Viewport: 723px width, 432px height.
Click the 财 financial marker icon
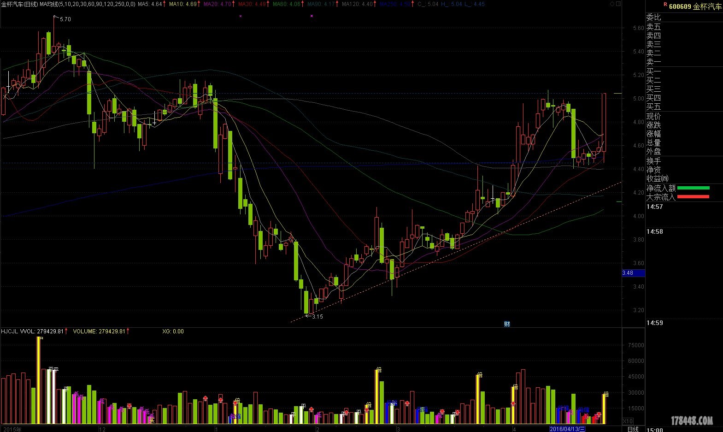click(507, 324)
